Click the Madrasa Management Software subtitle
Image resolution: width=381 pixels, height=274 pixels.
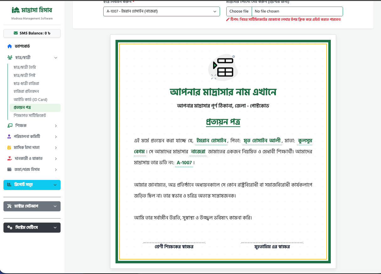tap(32, 18)
